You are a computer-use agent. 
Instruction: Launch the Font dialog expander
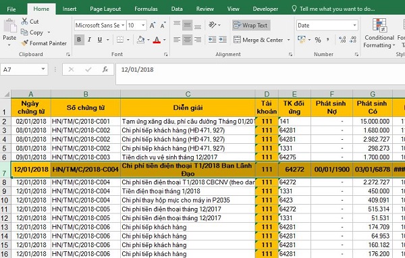pos(165,54)
